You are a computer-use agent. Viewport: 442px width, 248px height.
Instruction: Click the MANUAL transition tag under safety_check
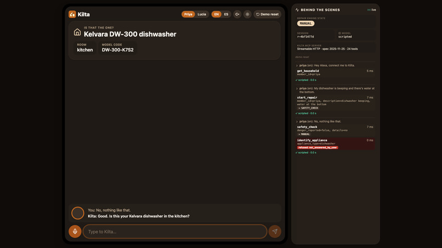click(304, 134)
